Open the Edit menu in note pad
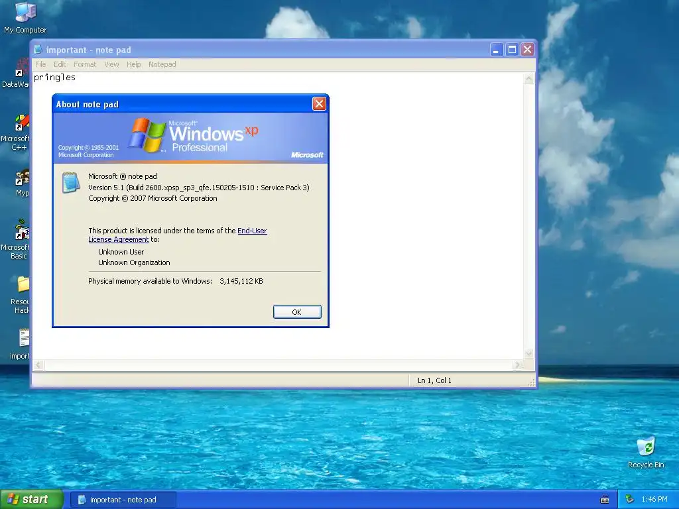Screen dimensions: 679x509 point(60,64)
